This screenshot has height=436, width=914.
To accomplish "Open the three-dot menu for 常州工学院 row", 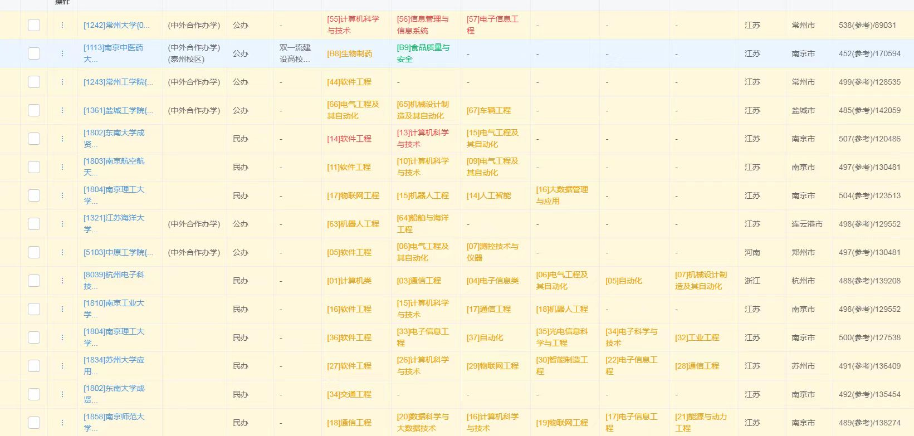I will coord(62,82).
